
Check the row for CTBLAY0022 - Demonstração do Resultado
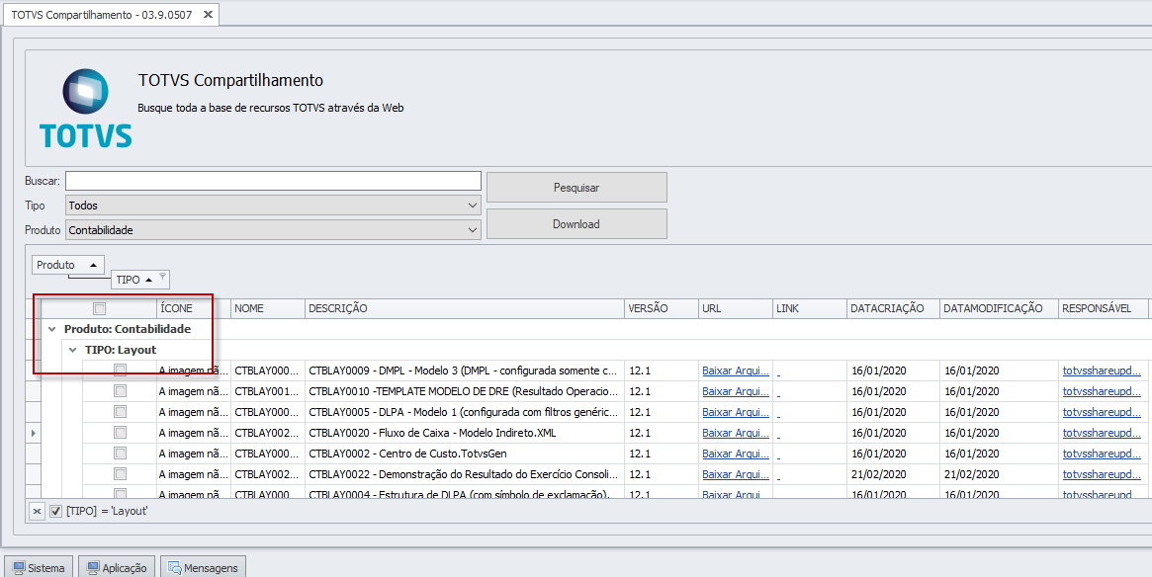120,473
